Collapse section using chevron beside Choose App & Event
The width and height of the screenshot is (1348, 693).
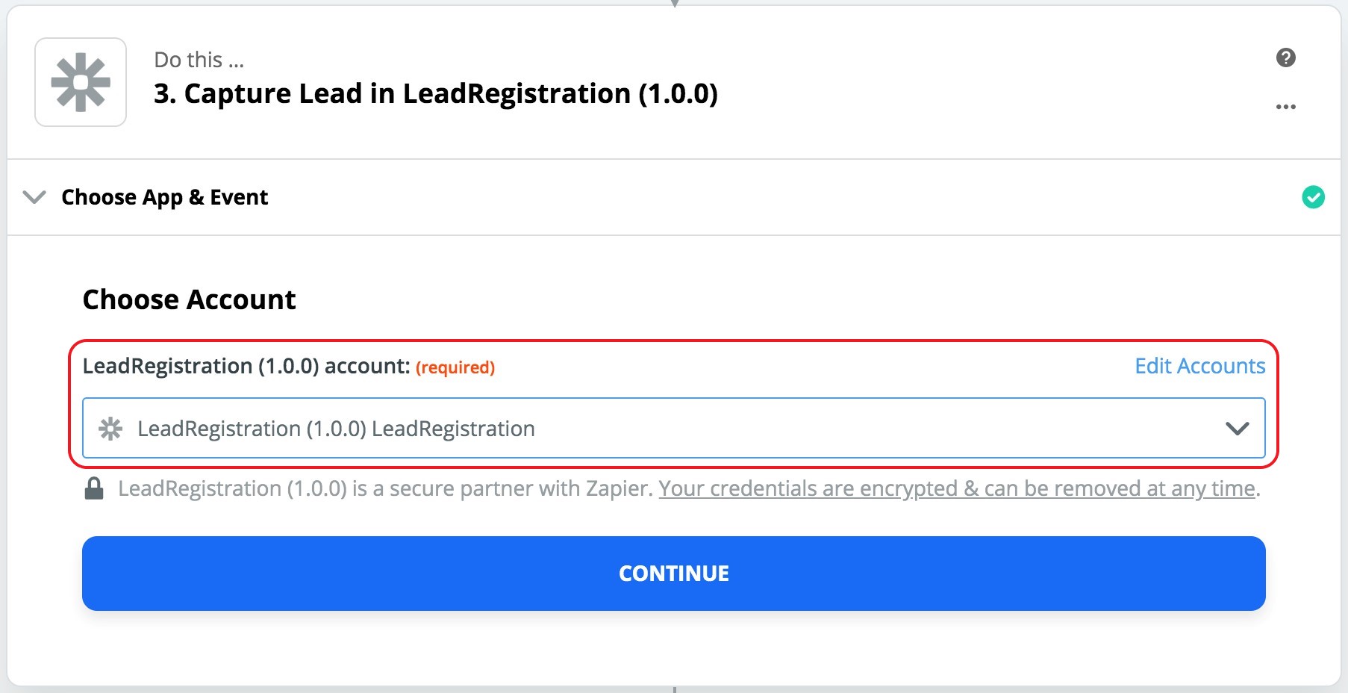(x=34, y=197)
